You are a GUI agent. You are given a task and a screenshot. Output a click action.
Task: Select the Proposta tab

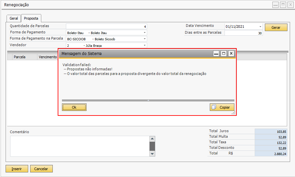click(31, 18)
